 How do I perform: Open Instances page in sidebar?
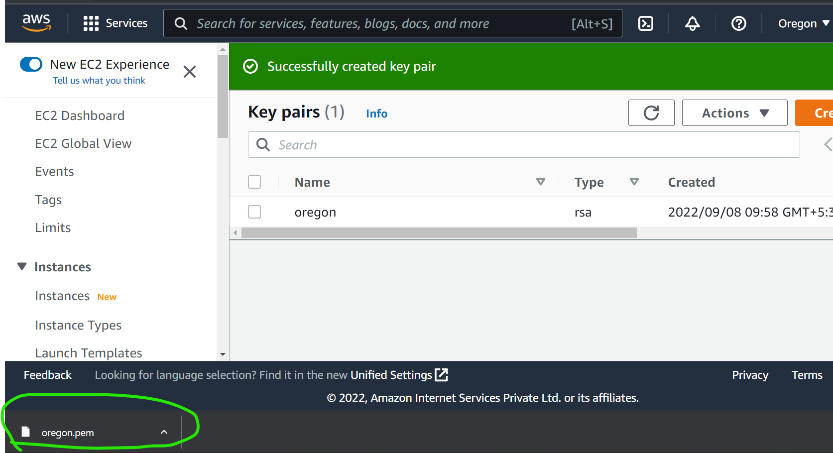click(x=62, y=296)
